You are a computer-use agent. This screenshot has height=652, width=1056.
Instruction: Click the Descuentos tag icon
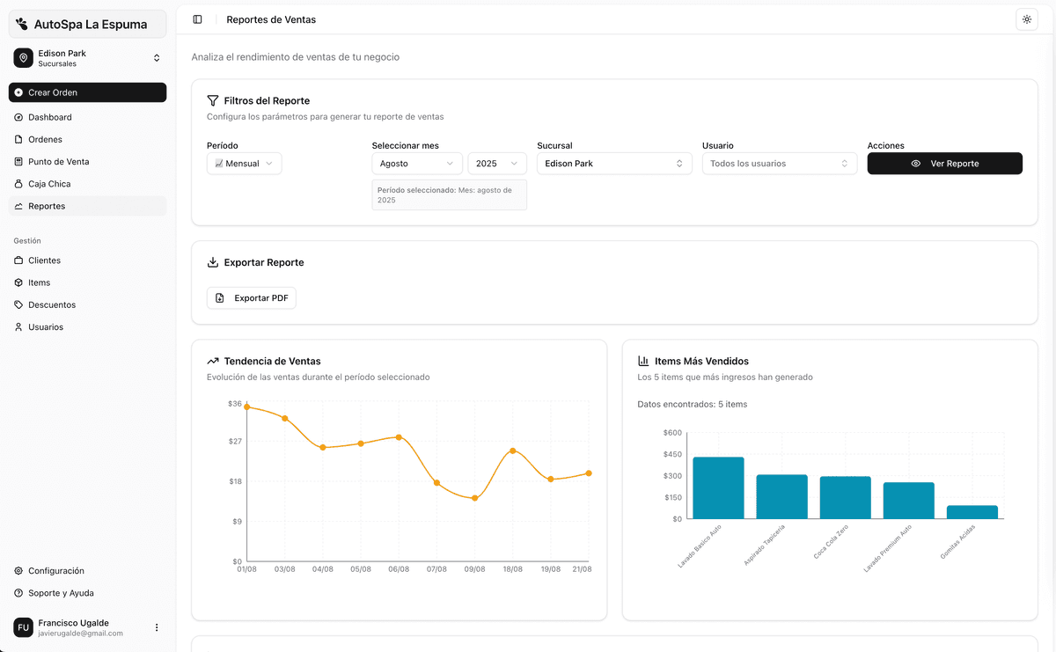(18, 304)
